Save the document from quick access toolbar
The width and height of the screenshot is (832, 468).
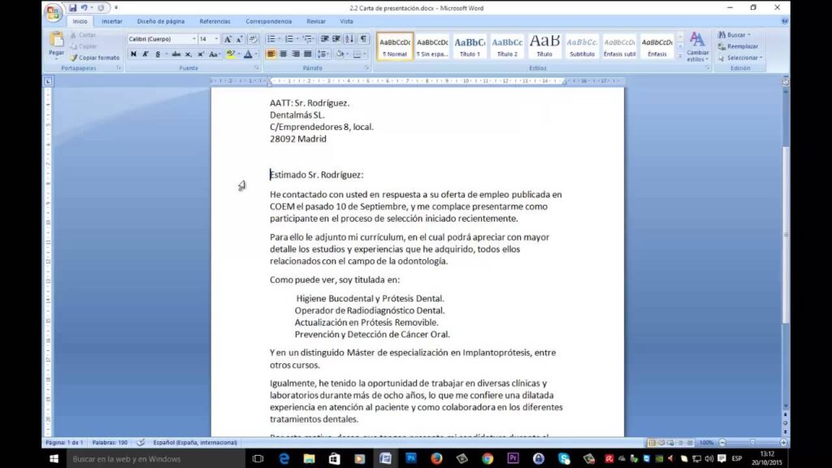(72, 7)
